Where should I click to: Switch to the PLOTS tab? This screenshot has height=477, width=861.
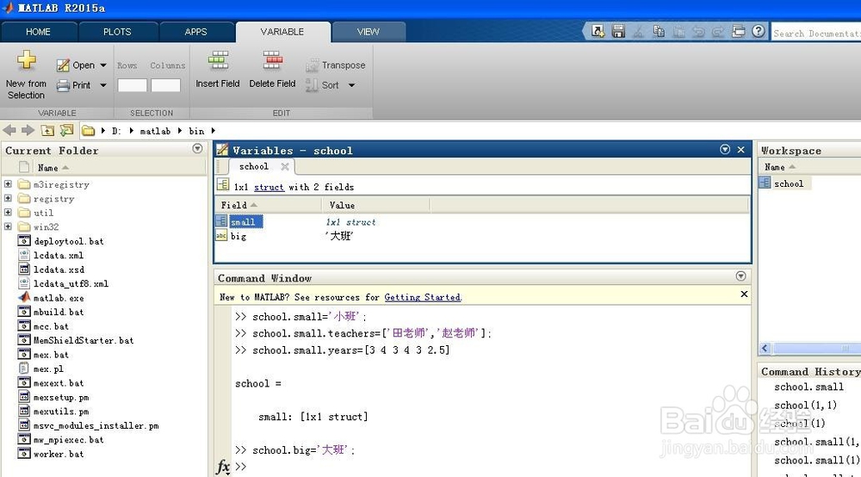click(117, 32)
